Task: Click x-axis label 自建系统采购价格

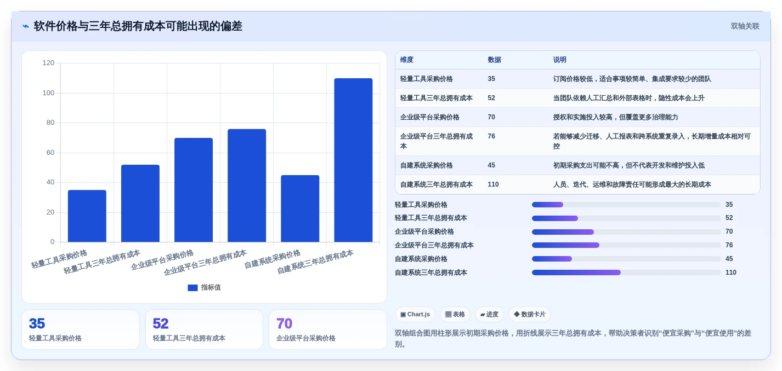Action: click(273, 259)
